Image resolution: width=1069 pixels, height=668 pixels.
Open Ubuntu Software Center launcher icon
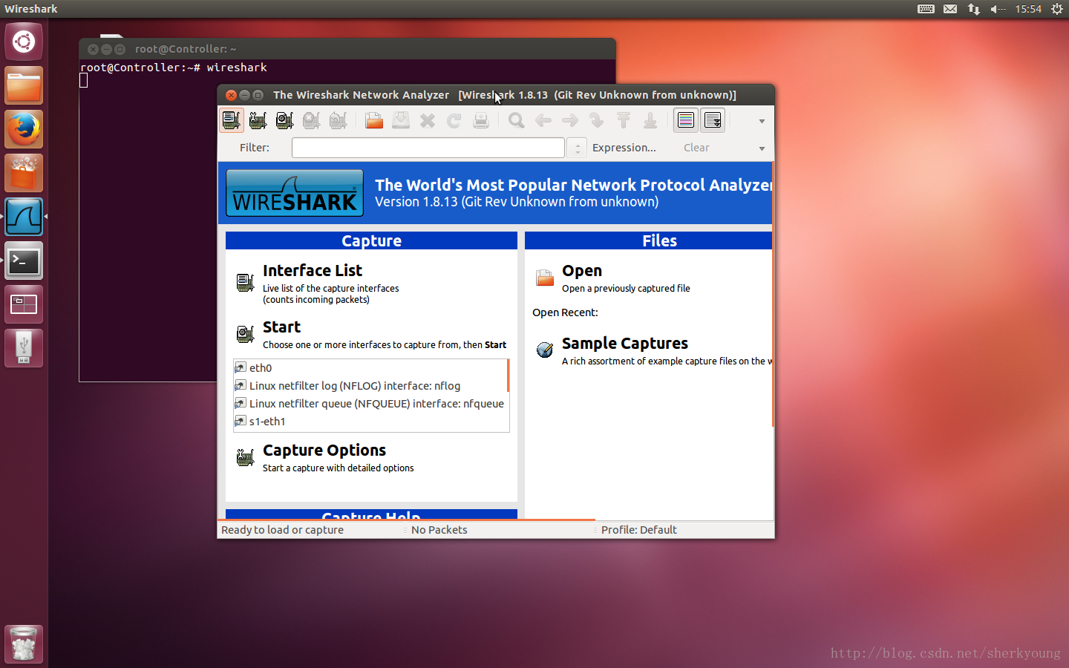24,173
